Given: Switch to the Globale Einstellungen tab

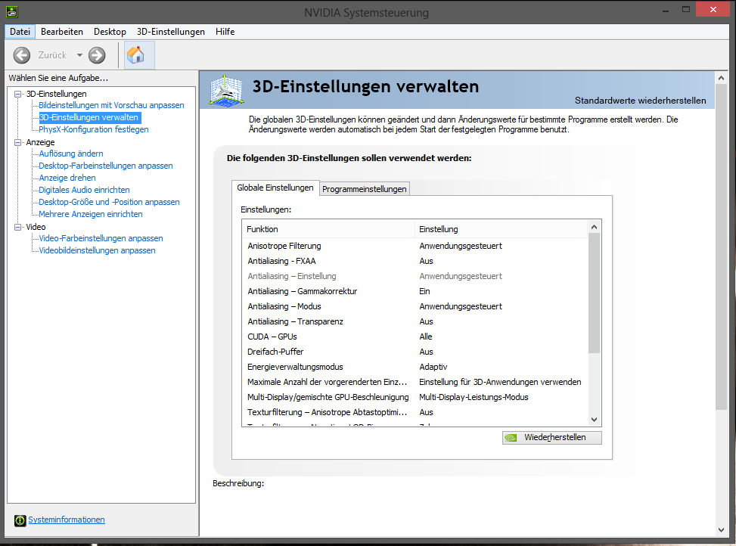Looking at the screenshot, I should 275,188.
